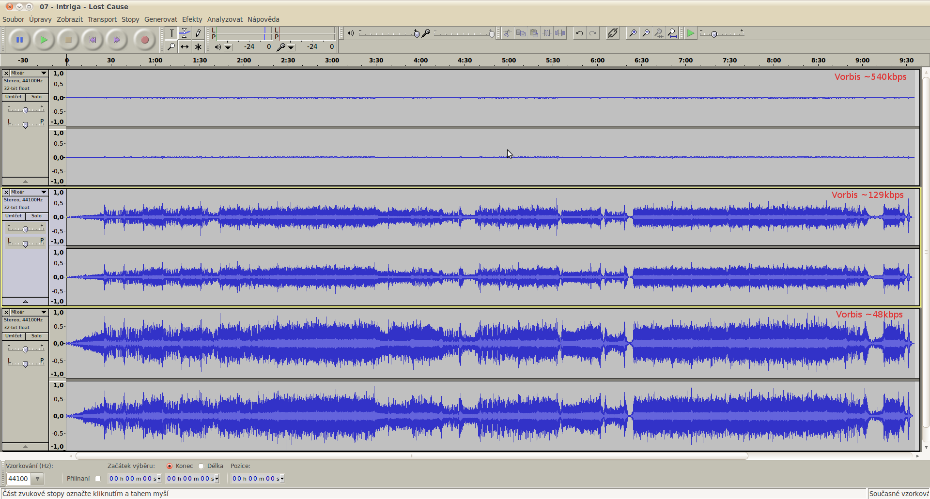Close the Vorbis ~48kbps track with X
Image resolution: width=930 pixels, height=499 pixels.
6,312
